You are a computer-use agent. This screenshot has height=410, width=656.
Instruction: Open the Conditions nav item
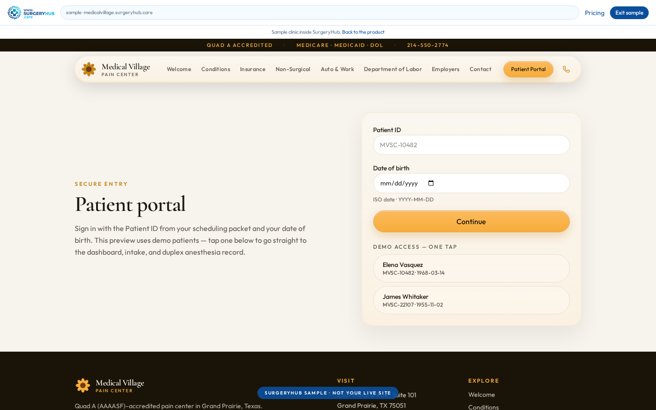click(x=215, y=69)
